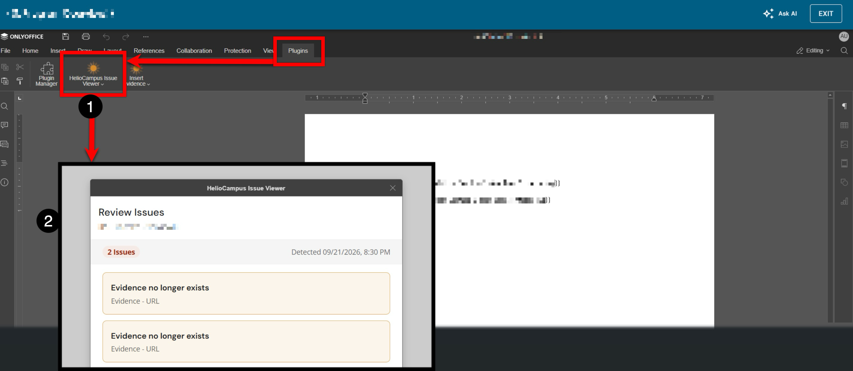Click the tab stop selector by ruler
The height and width of the screenshot is (371, 853).
point(19,98)
